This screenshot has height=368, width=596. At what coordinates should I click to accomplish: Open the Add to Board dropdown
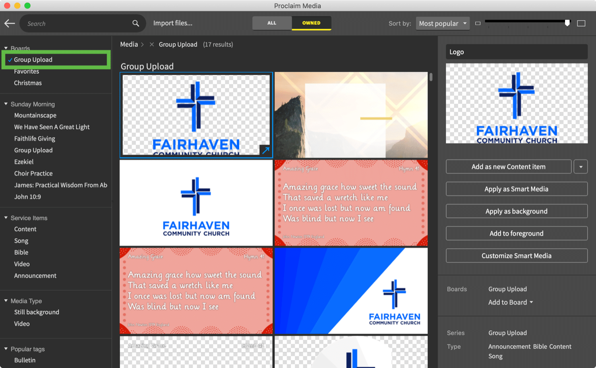(x=511, y=302)
